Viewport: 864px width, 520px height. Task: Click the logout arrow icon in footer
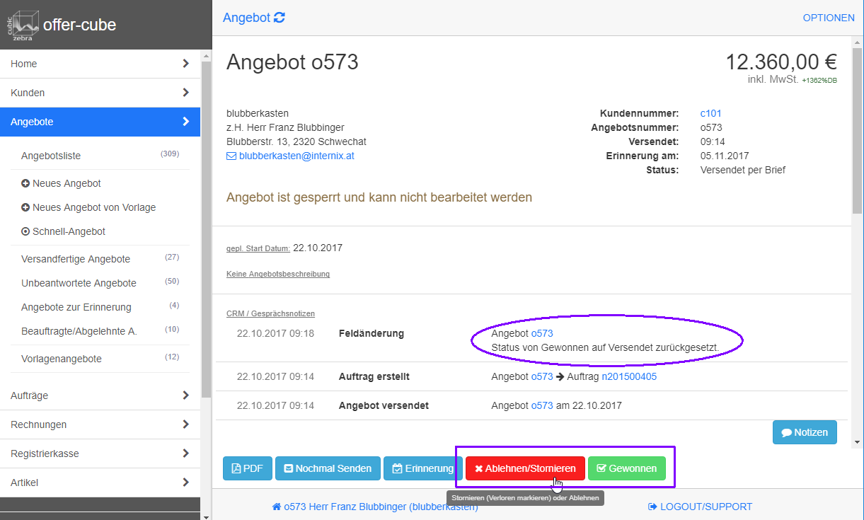coord(652,507)
